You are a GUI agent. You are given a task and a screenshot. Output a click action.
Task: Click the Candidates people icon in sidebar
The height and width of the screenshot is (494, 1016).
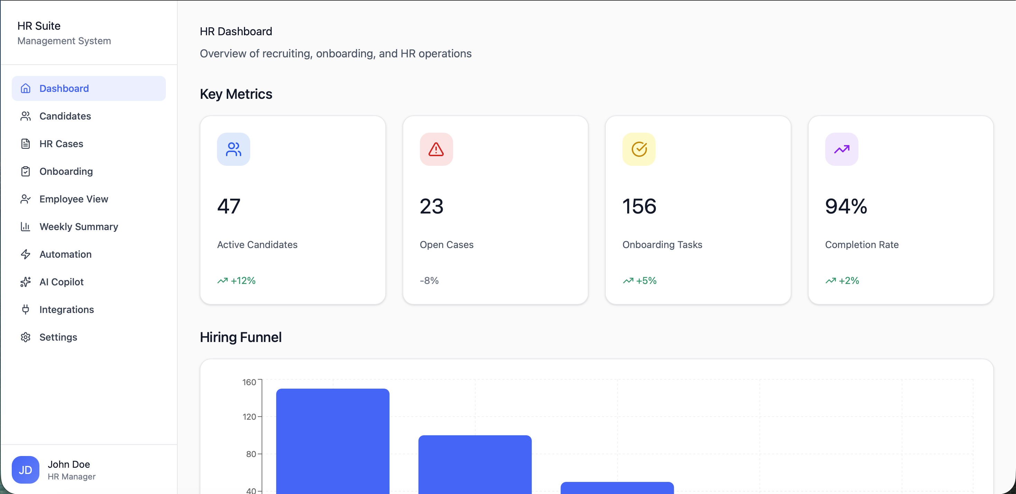(x=26, y=116)
